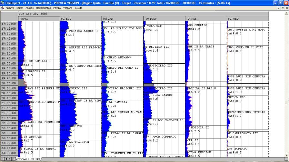289x162 pixels.
Task: Select the (Q) GAM channel header
Action: [x=122, y=19]
